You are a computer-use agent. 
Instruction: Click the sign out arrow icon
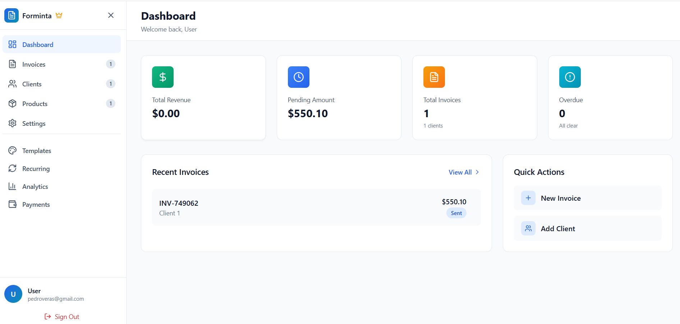(x=48, y=316)
